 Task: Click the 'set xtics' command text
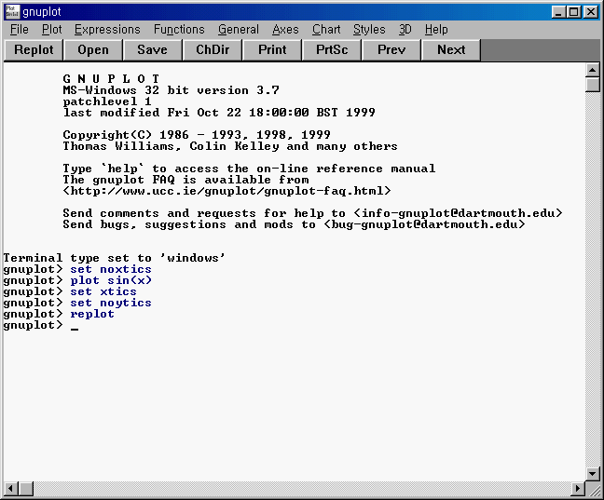pos(103,291)
